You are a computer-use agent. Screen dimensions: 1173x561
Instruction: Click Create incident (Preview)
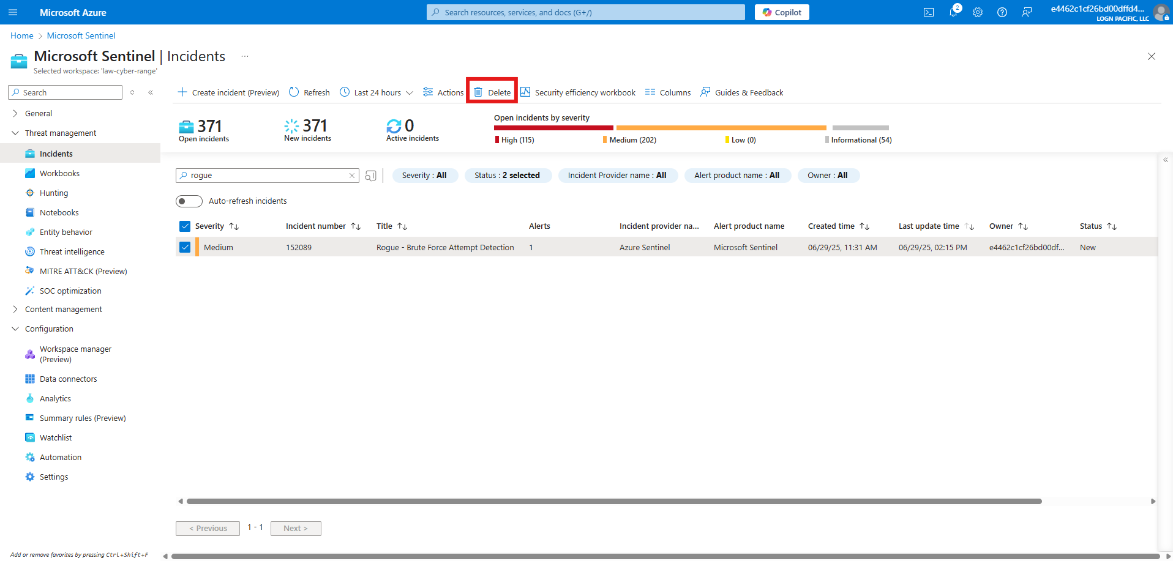228,92
